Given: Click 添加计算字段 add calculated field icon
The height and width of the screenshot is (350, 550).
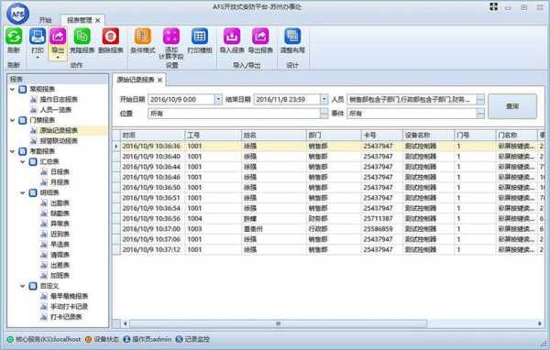Looking at the screenshot, I should point(171,36).
